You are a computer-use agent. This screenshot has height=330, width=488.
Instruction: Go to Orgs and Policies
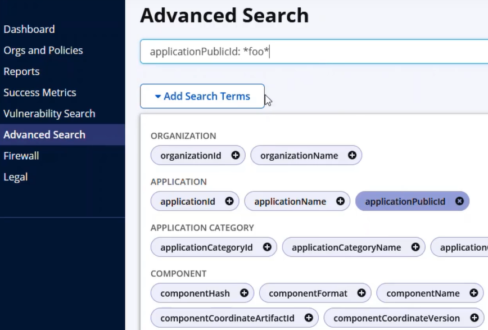pos(43,51)
